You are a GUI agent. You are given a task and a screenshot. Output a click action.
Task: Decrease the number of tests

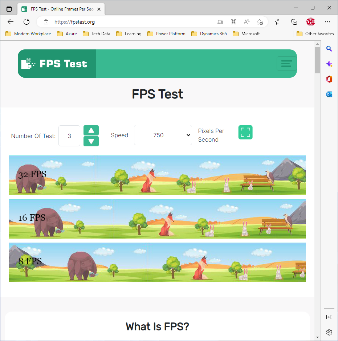point(91,141)
